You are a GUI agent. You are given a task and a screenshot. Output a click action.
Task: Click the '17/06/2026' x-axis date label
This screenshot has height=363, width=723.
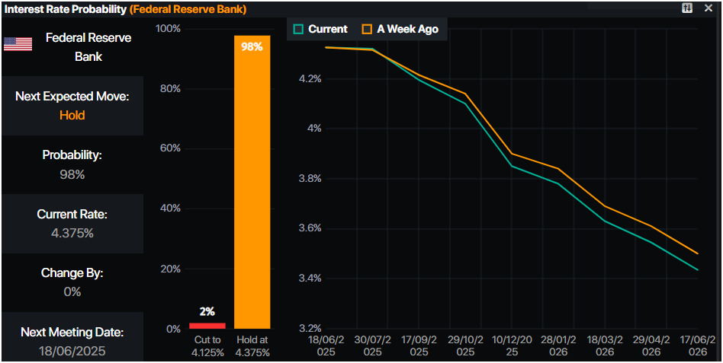698,346
